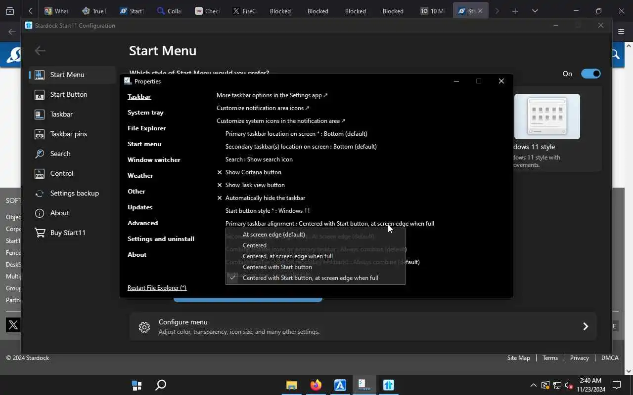Open Firefox from the taskbar
This screenshot has height=395, width=633.
(316, 385)
